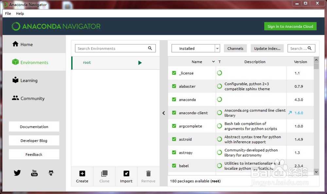Open the YouTube icon link
Image resolution: width=327 pixels, height=194 pixels.
click(x=34, y=173)
